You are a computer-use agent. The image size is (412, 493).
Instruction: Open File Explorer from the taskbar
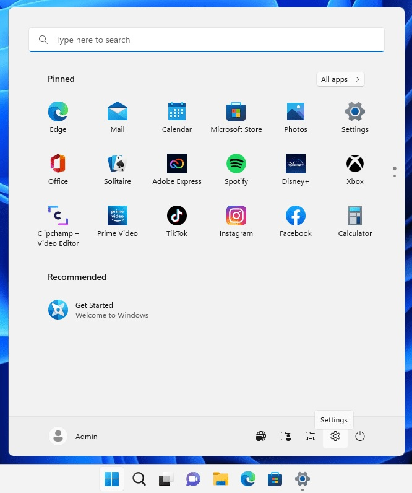(220, 479)
